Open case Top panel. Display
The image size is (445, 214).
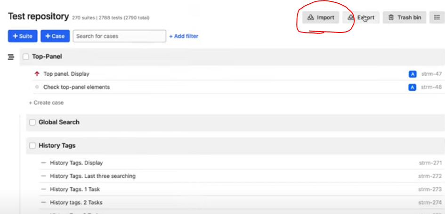point(66,74)
